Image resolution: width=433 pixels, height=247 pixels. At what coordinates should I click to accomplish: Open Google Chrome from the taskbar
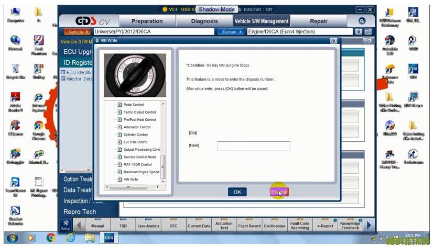point(51,238)
